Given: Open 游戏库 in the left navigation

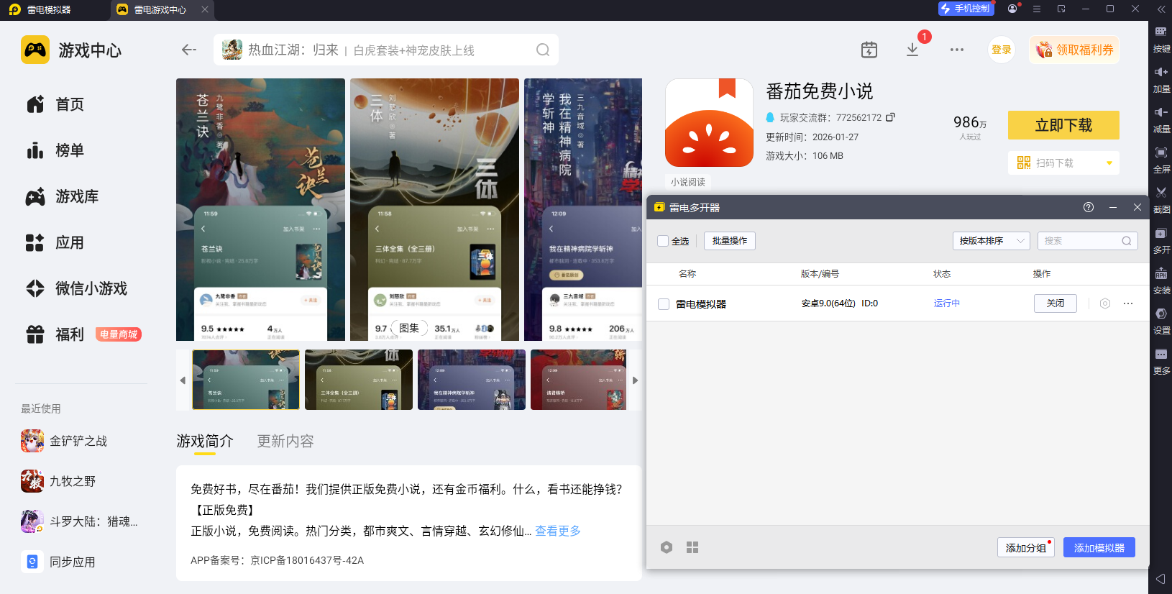Looking at the screenshot, I should (x=76, y=196).
